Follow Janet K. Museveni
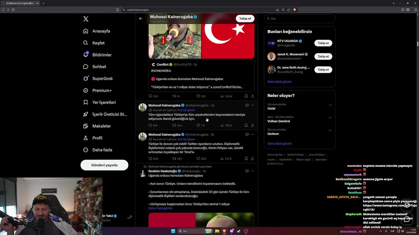419x235 pixels. click(x=323, y=56)
